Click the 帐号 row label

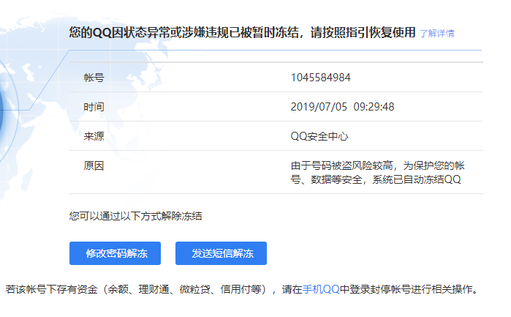(94, 78)
